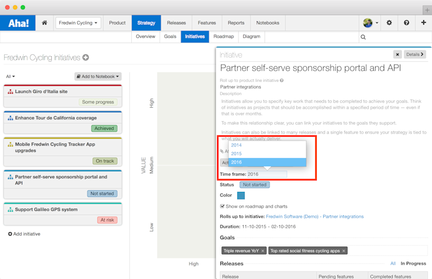This screenshot has width=432, height=279.
Task: Click hierarchy icon on Enhance Tour de California card
Action: click(10, 118)
